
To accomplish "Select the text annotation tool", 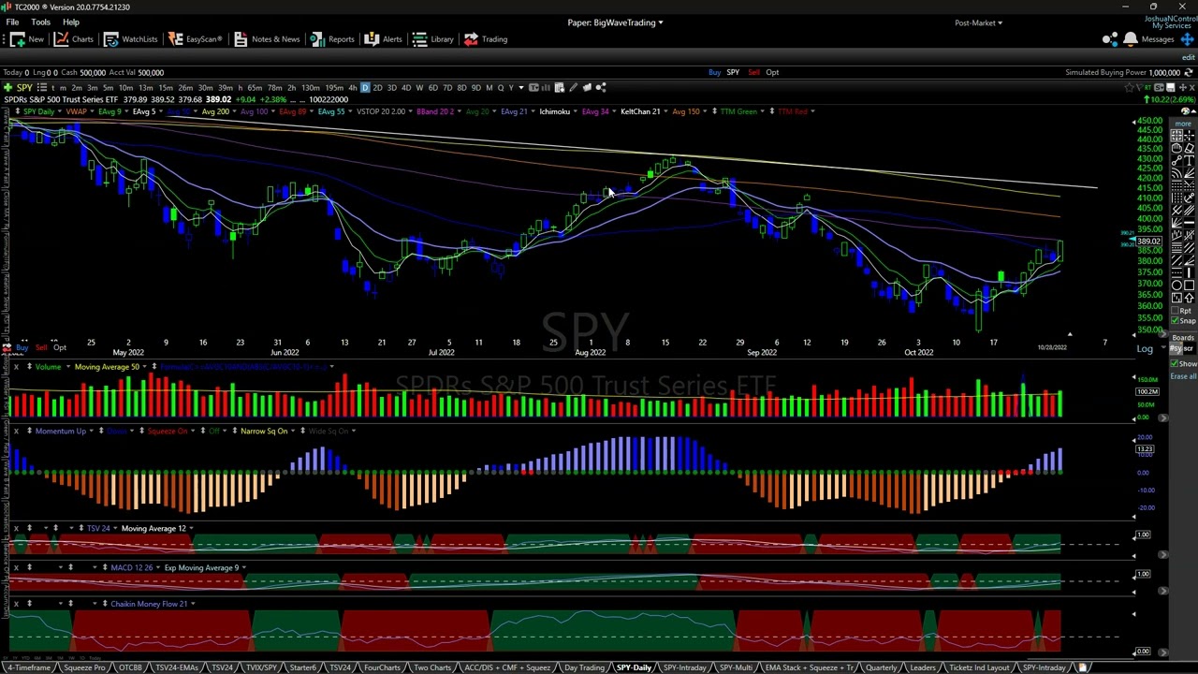I will click(x=1190, y=161).
